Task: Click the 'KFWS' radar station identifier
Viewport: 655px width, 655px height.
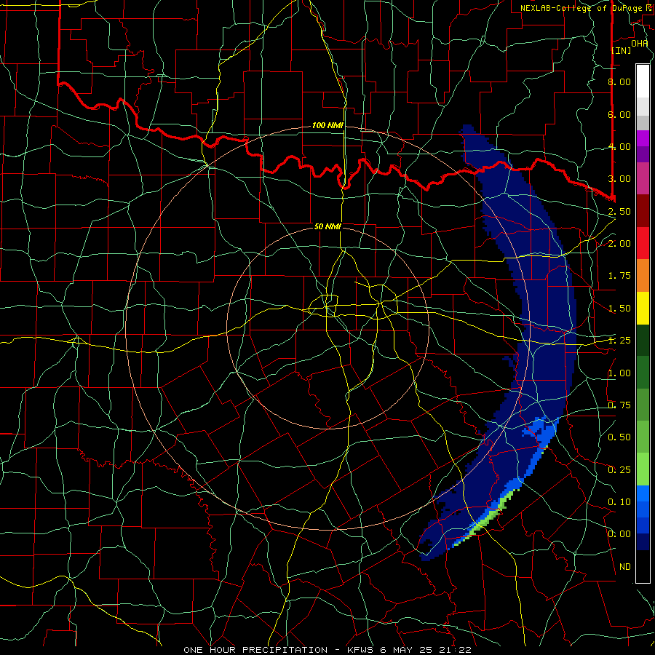Action: [360, 650]
